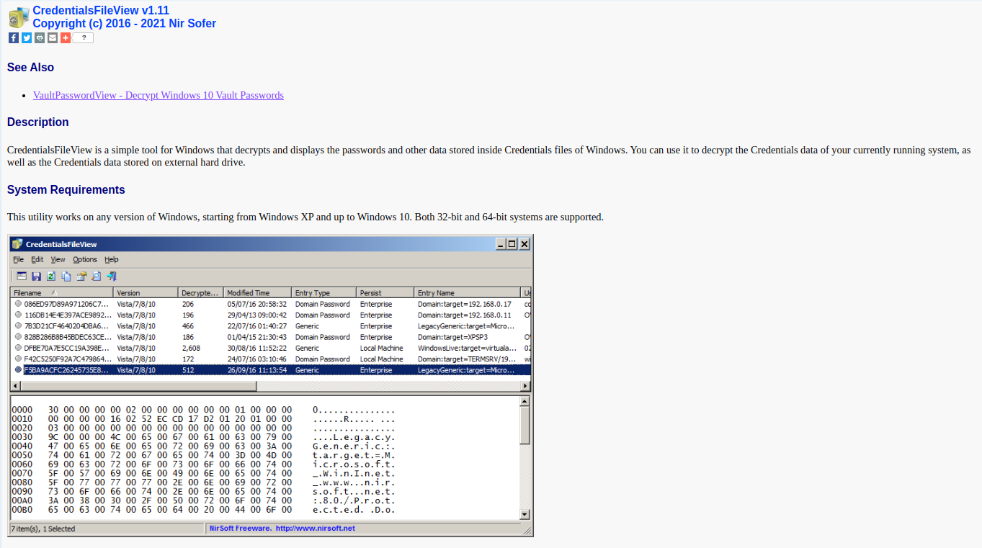The height and width of the screenshot is (548, 982).
Task: Select the file 7B3D21CF4640204DBA6... row
Action: pyautogui.click(x=271, y=326)
